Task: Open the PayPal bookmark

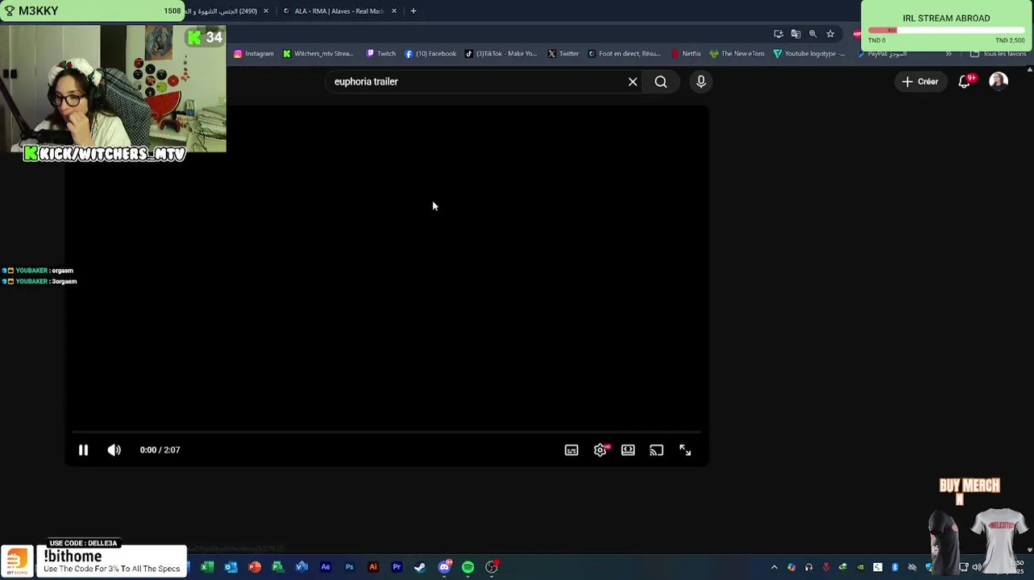Action: 882,54
